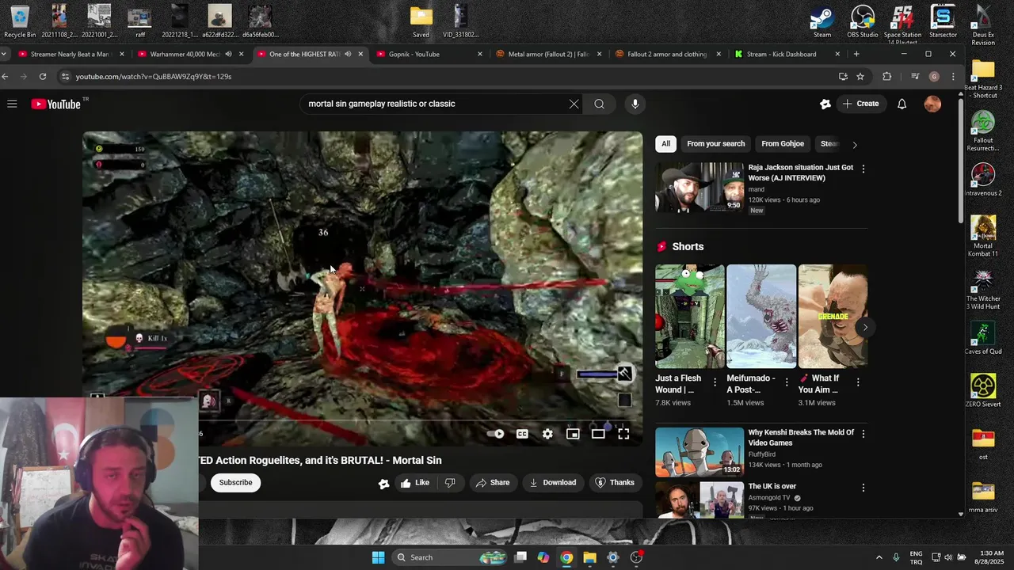Clear the YouTube search box text
1014x570 pixels.
(574, 104)
